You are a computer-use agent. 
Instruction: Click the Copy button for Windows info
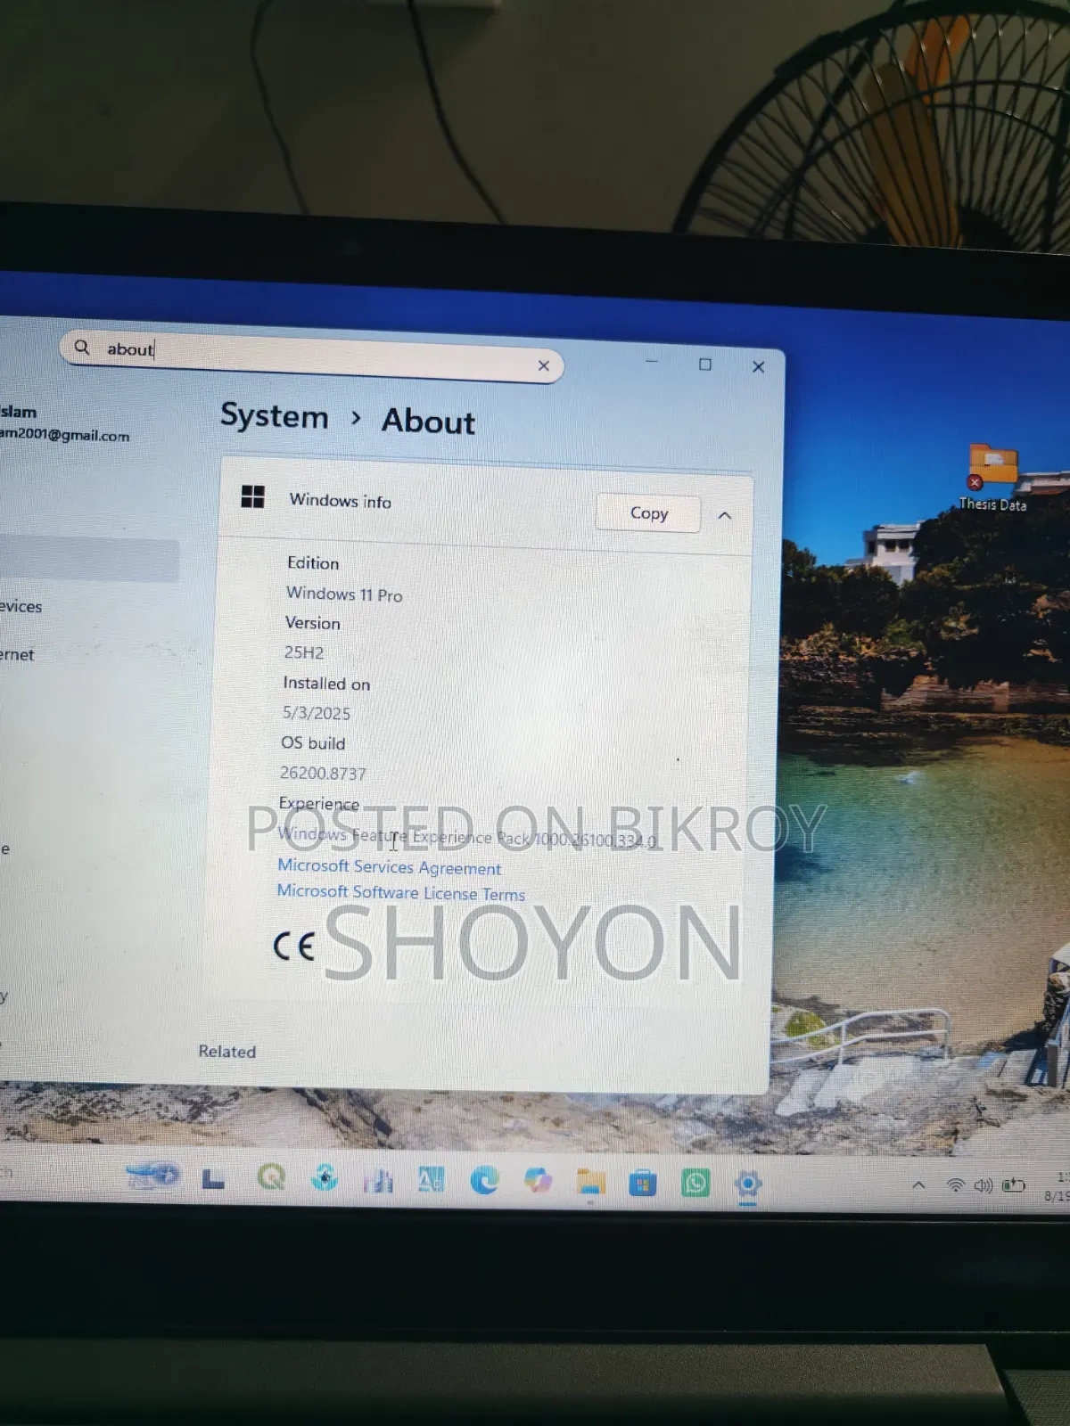click(648, 512)
